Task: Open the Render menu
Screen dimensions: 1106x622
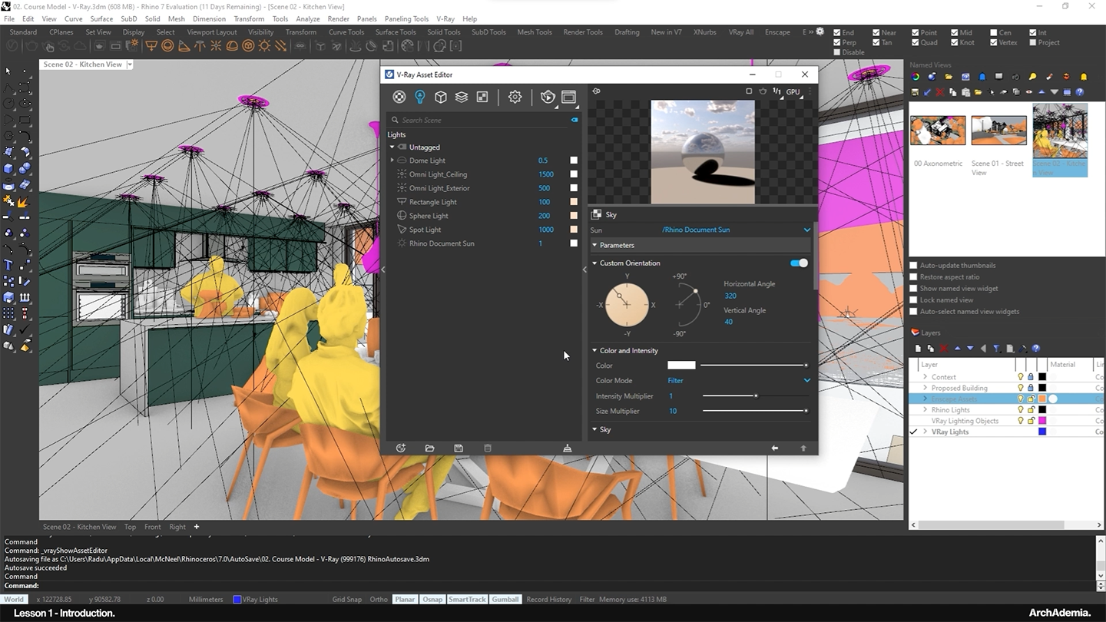Action: 338,18
